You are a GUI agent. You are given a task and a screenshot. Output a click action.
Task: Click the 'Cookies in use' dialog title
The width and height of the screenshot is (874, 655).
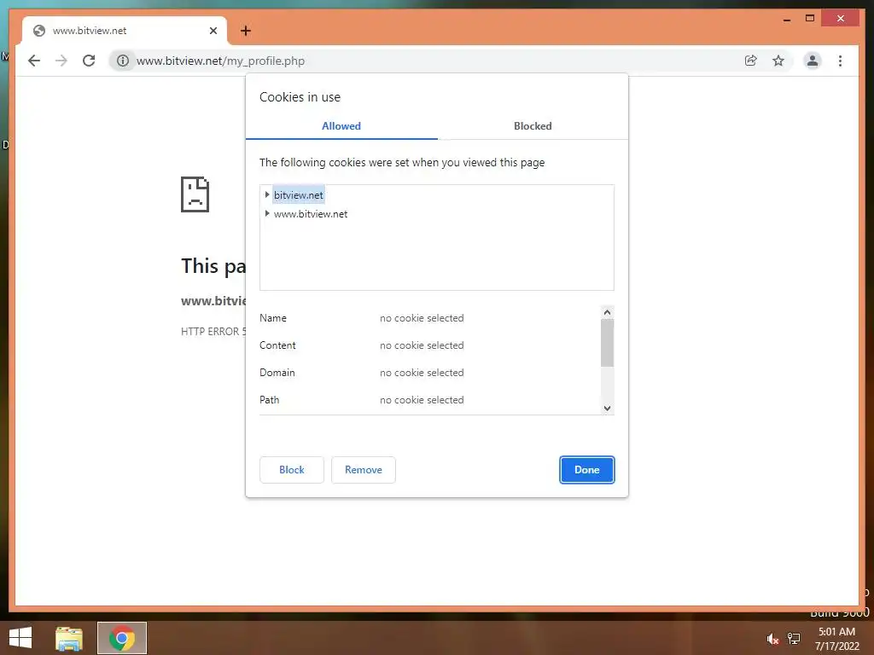point(300,97)
